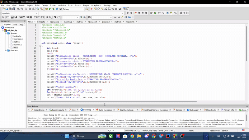Toggle bookmark with red flag icon
The height and width of the screenshot is (140, 249).
135,13
